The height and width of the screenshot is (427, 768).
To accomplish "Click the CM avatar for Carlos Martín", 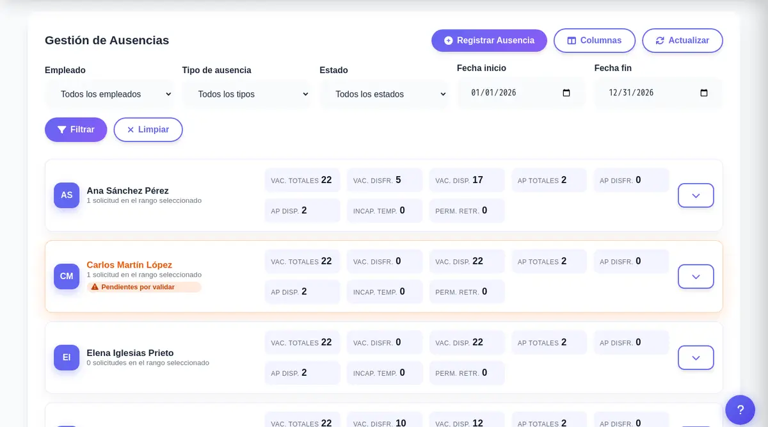I will (x=67, y=277).
